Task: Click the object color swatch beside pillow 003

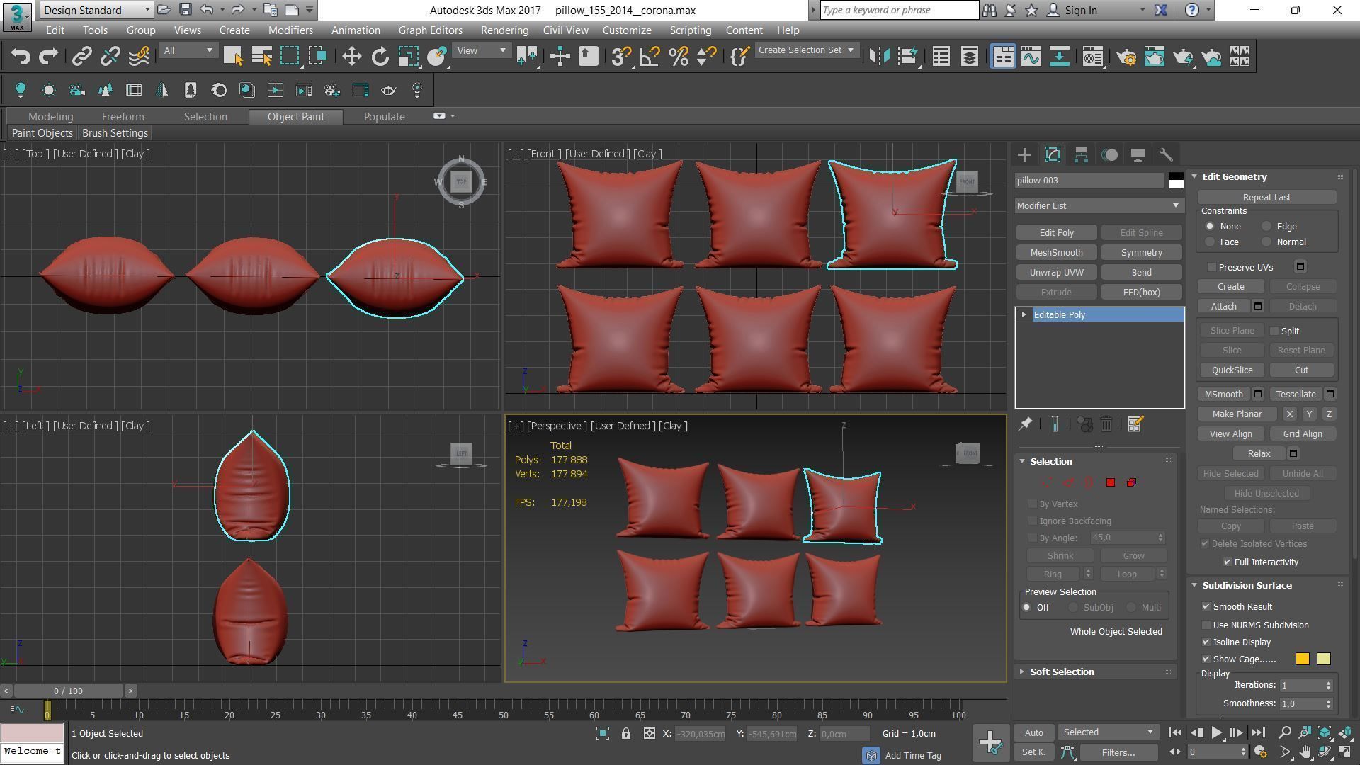Action: [x=1176, y=181]
